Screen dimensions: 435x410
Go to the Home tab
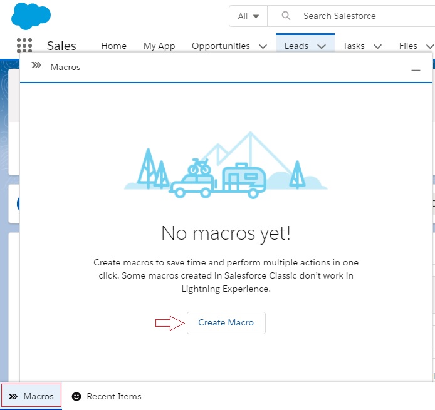(x=113, y=46)
